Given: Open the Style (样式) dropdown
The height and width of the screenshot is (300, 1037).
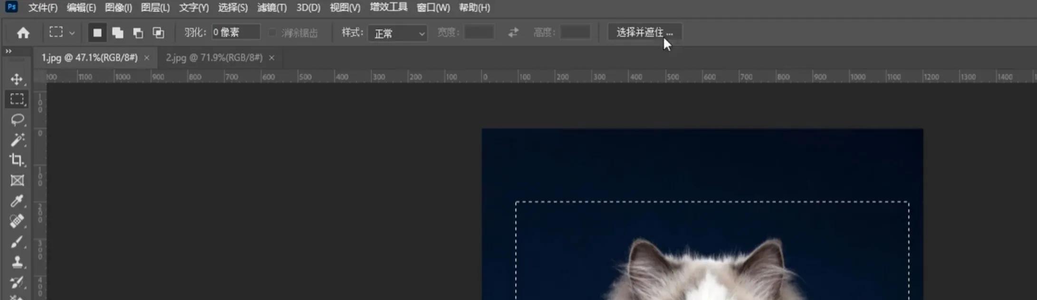Looking at the screenshot, I should 397,33.
